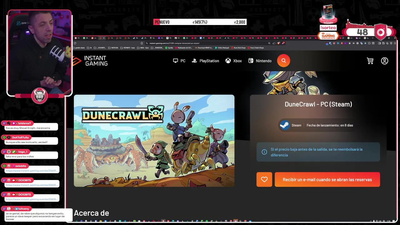
Task: Open the new tab plus button
Action: pyautogui.click(x=373, y=38)
